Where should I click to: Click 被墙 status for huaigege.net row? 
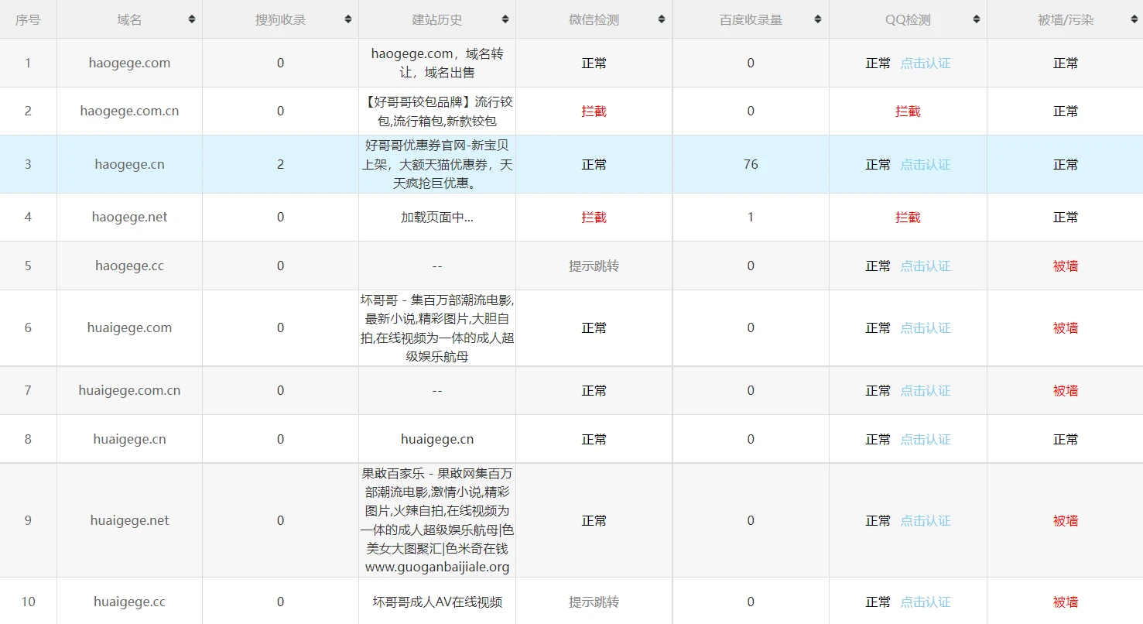(x=1065, y=521)
